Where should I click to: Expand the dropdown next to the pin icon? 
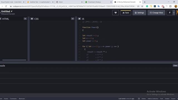click(174, 13)
